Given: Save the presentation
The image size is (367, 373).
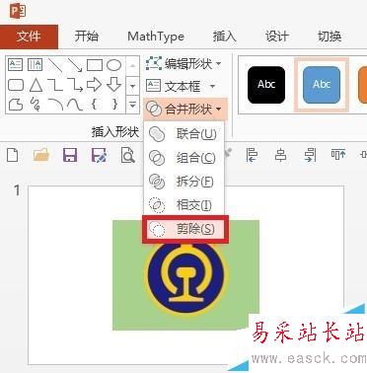Looking at the screenshot, I should tap(70, 155).
